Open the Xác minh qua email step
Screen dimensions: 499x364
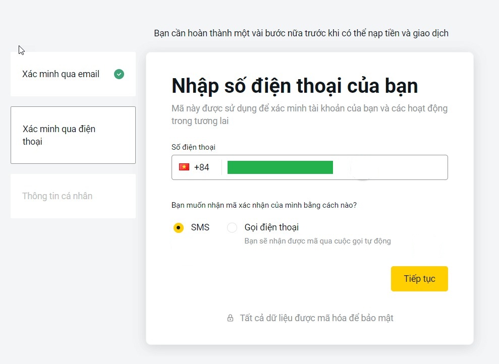(x=61, y=74)
